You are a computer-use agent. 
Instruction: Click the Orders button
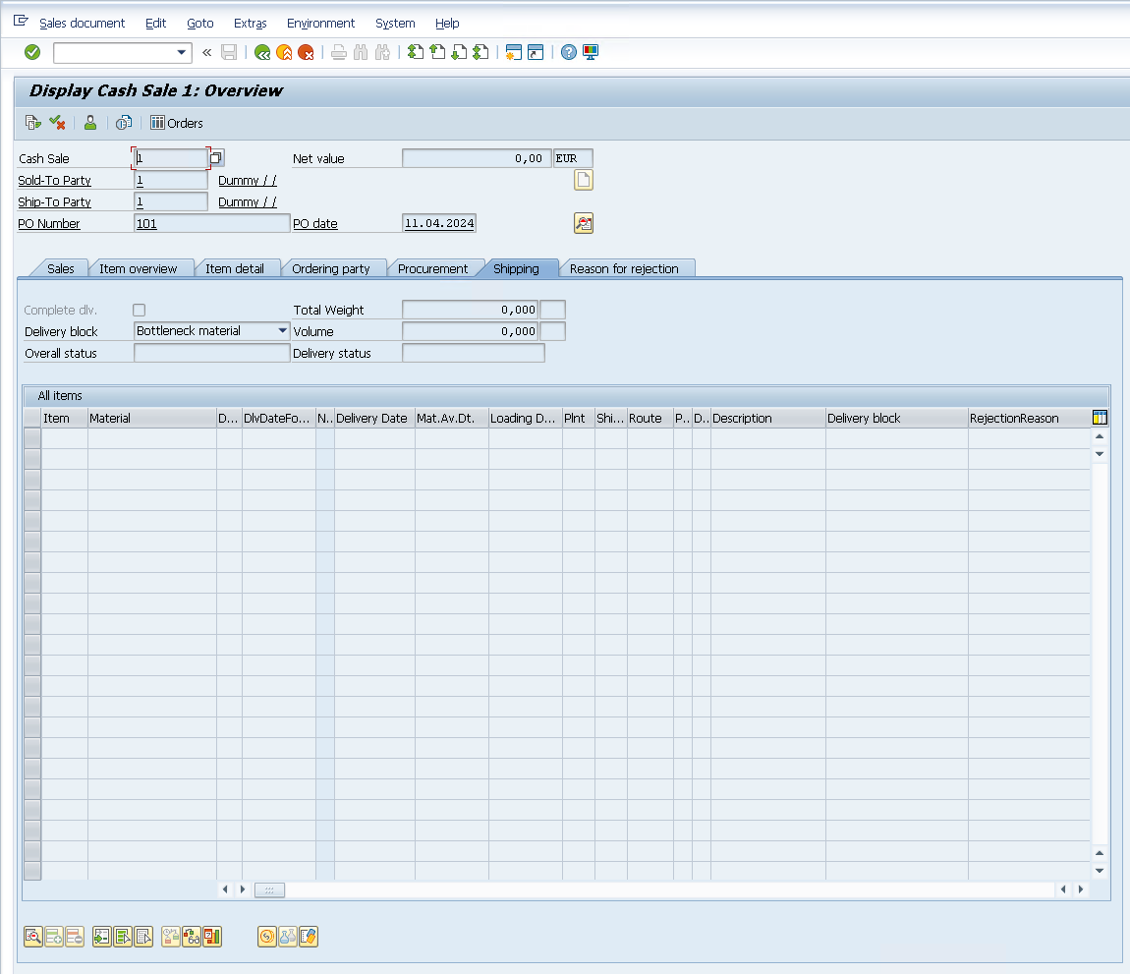pos(177,123)
